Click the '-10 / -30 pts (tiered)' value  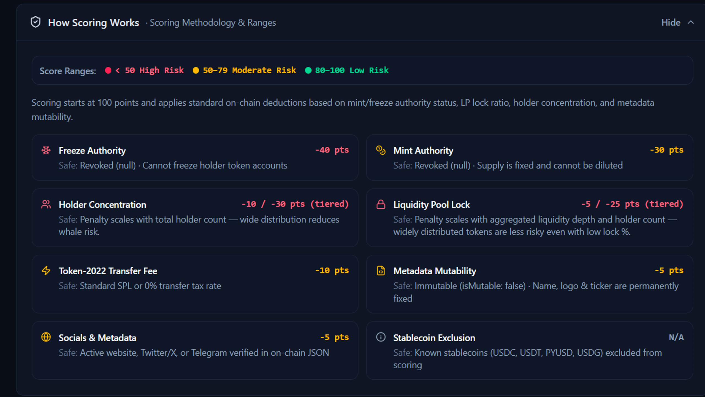tap(295, 204)
